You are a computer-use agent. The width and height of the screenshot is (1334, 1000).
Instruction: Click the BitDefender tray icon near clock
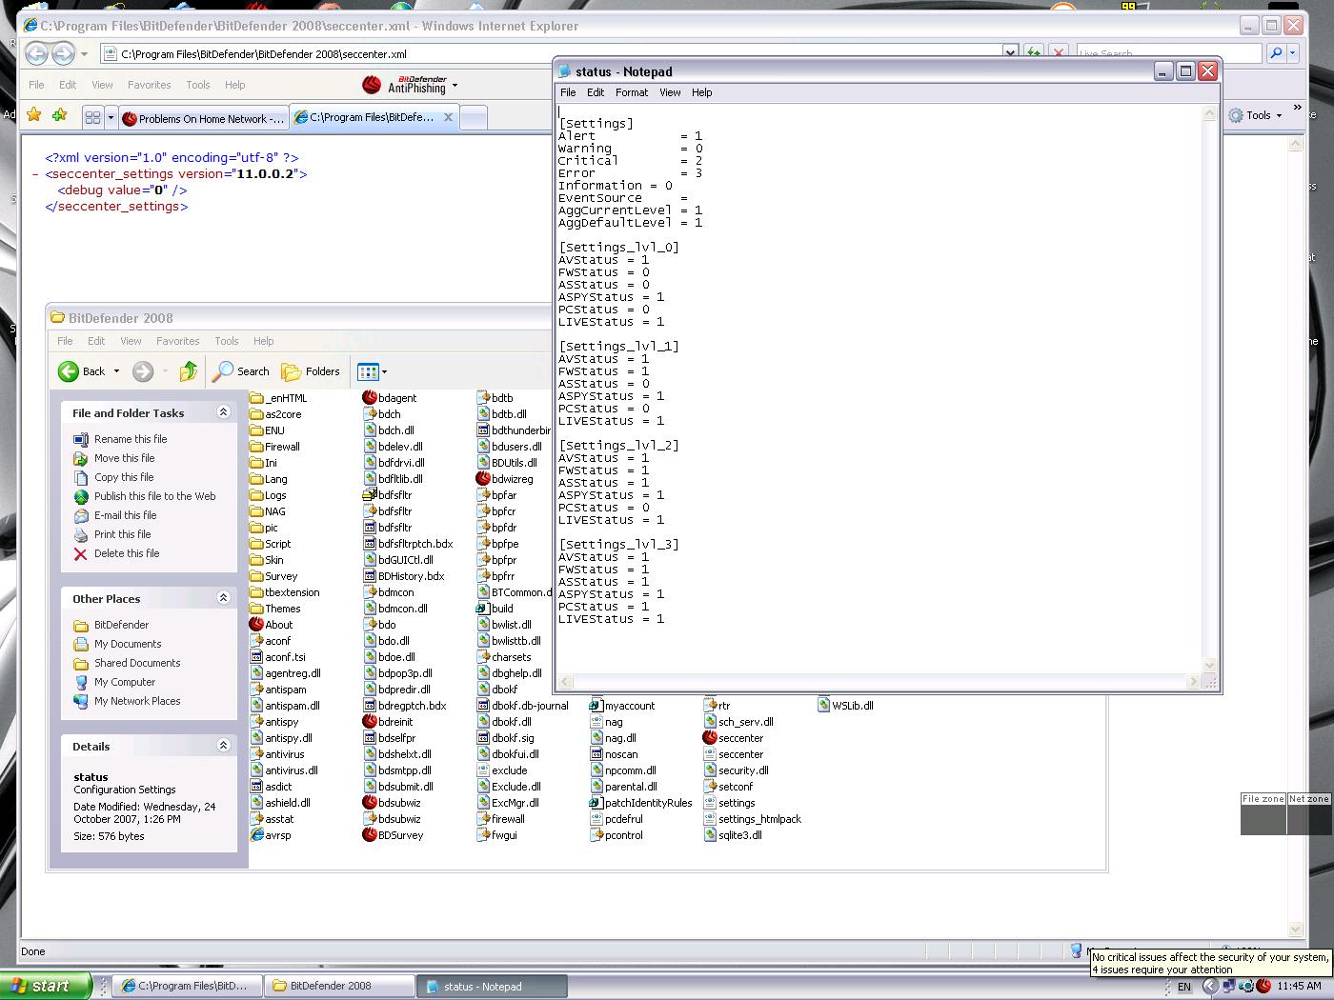1263,986
